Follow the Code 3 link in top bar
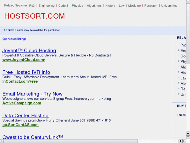 click(63, 6)
